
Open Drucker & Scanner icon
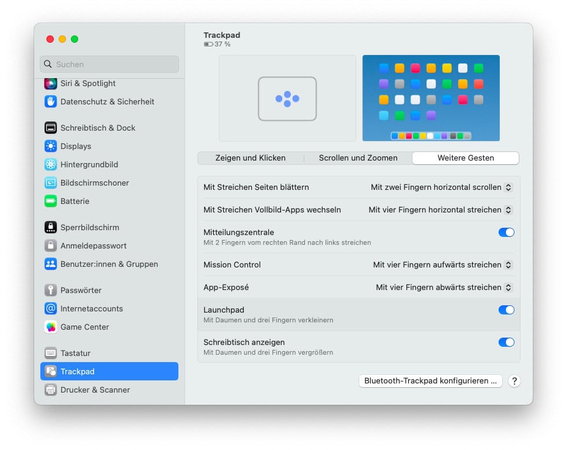point(51,390)
